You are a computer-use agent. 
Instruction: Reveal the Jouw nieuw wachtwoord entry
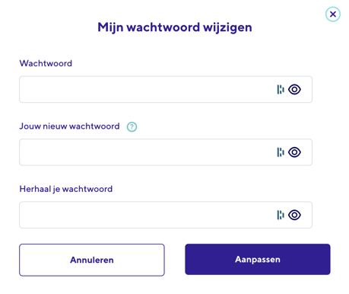294,152
